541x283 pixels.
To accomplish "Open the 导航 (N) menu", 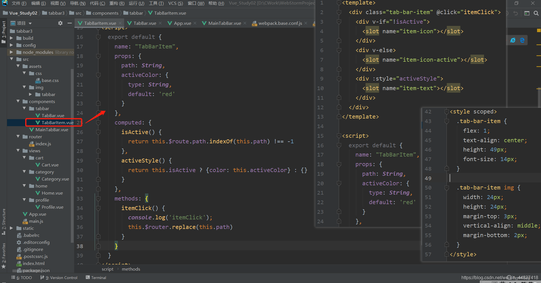I will 78,3.
